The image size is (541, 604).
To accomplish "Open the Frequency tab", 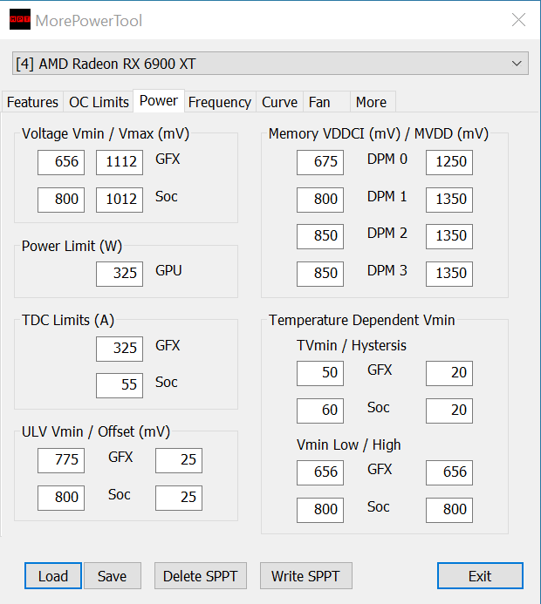I will pyautogui.click(x=219, y=102).
